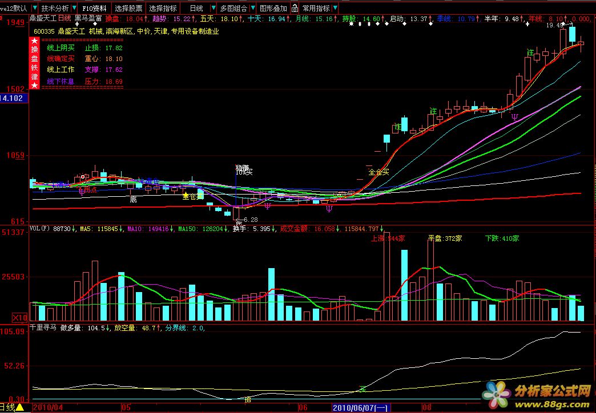Open the 多图组合 option

pyautogui.click(x=233, y=8)
